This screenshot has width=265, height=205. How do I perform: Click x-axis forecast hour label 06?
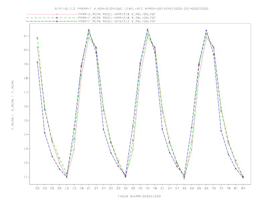coord(52,188)
